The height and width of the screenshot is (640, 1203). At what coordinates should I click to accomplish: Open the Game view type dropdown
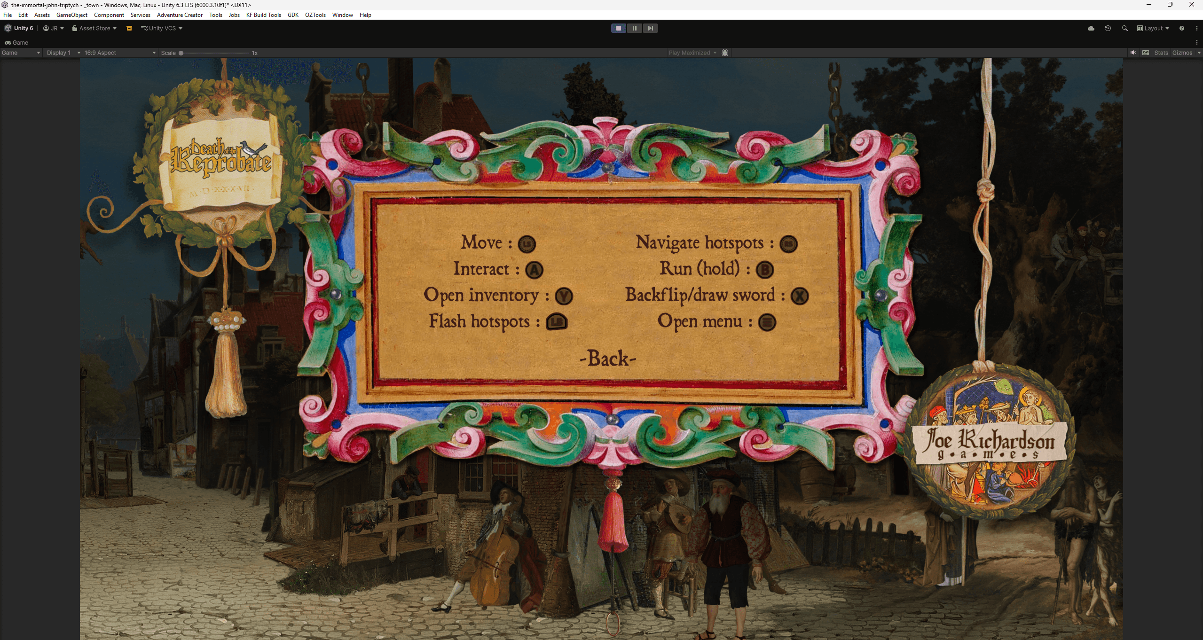coord(21,53)
